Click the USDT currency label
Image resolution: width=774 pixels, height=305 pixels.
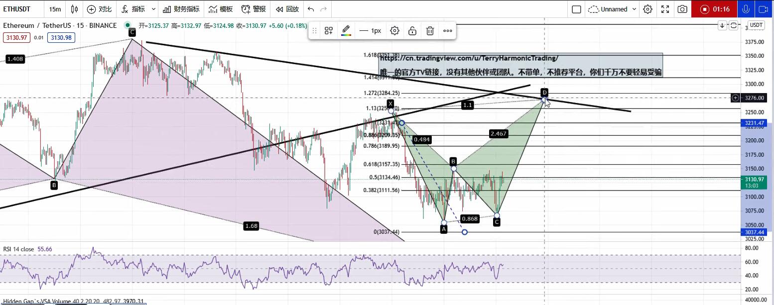click(756, 25)
